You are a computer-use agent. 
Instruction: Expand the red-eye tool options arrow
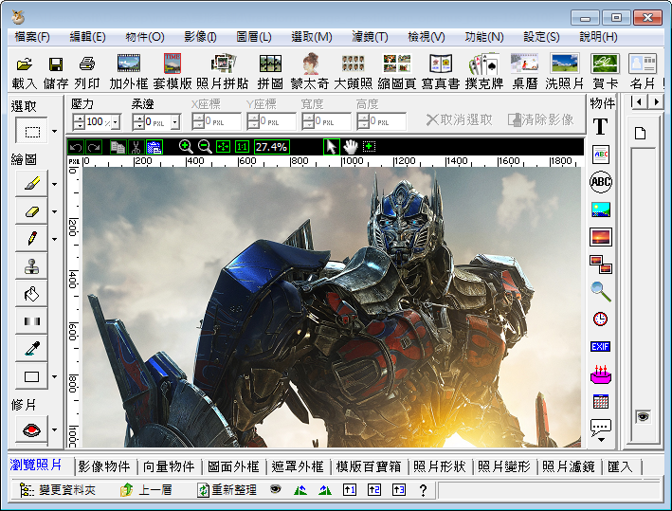pyautogui.click(x=54, y=429)
